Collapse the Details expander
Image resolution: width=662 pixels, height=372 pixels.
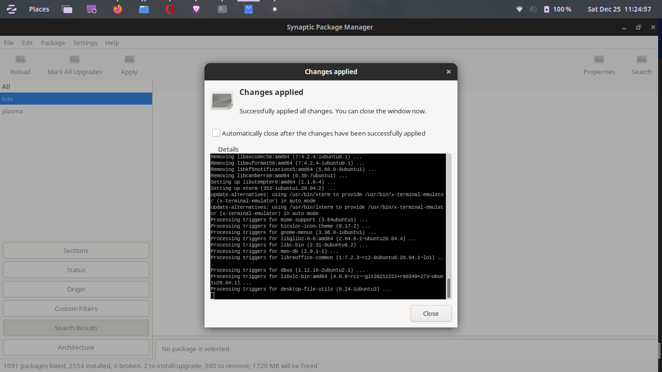(228, 149)
